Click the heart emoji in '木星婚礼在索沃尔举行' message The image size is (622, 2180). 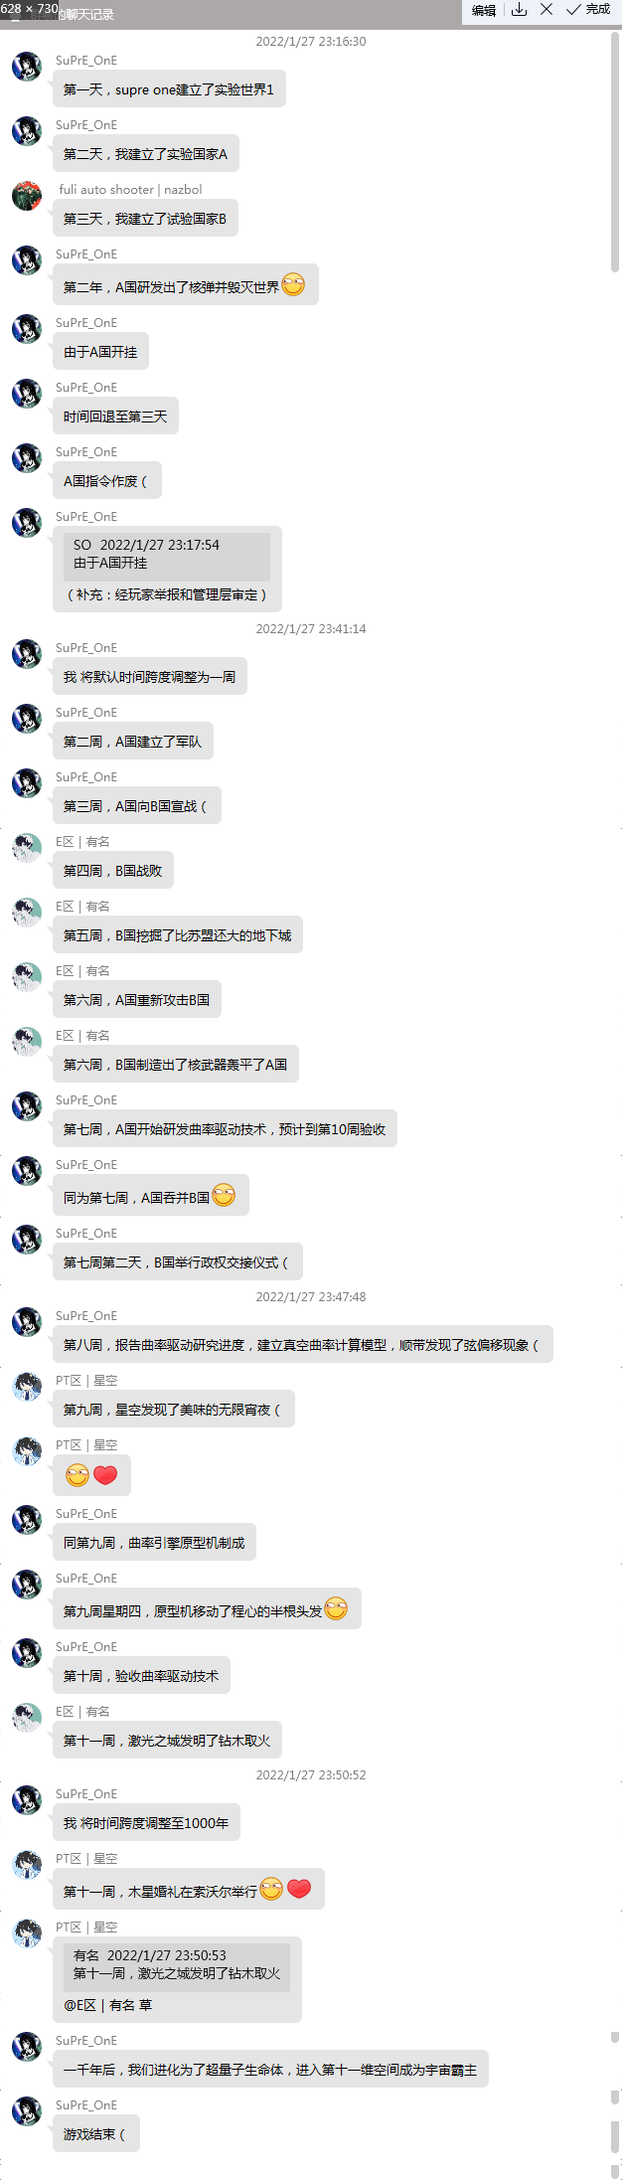299,1889
